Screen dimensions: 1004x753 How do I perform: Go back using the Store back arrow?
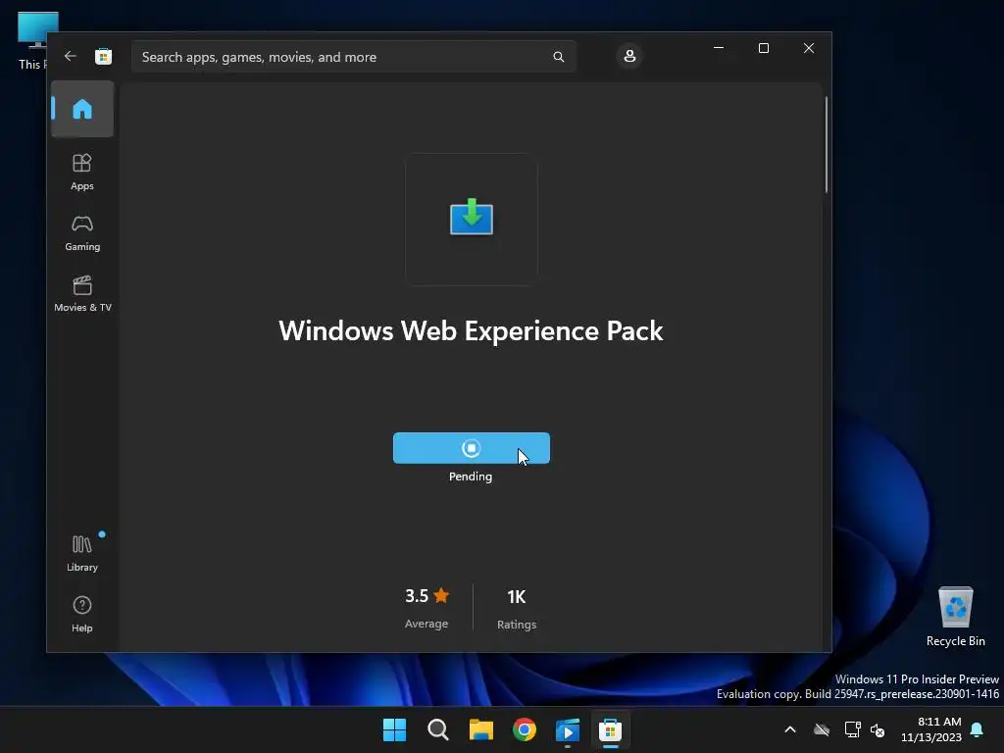71,56
